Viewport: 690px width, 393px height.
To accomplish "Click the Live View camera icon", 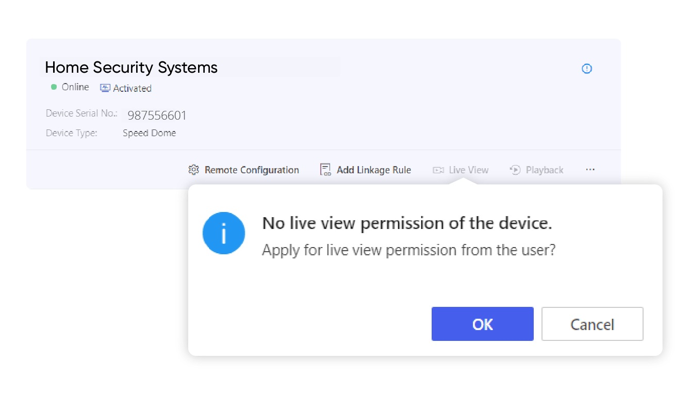I will tap(438, 170).
